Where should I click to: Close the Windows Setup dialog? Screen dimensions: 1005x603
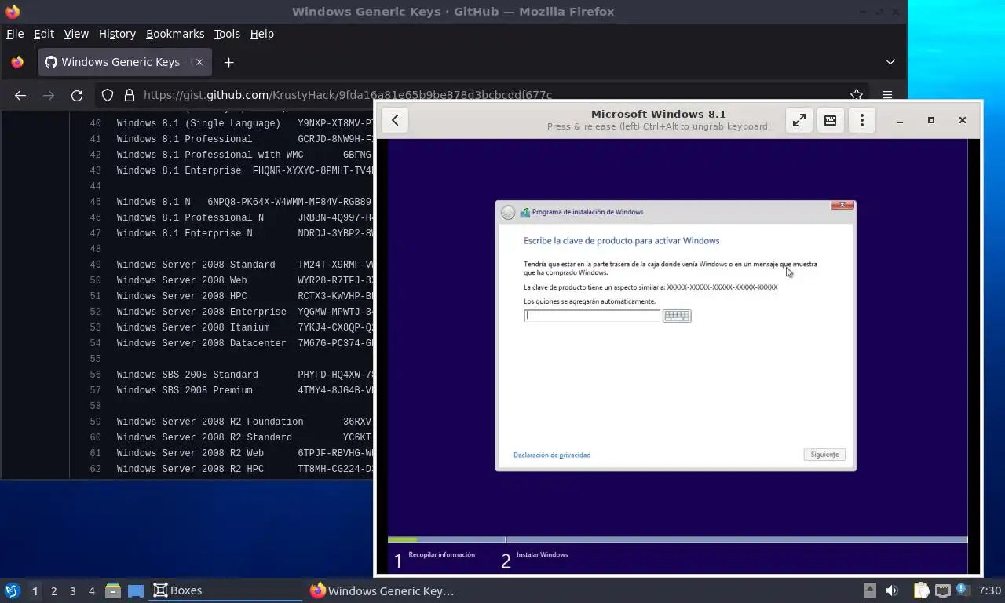pyautogui.click(x=842, y=205)
